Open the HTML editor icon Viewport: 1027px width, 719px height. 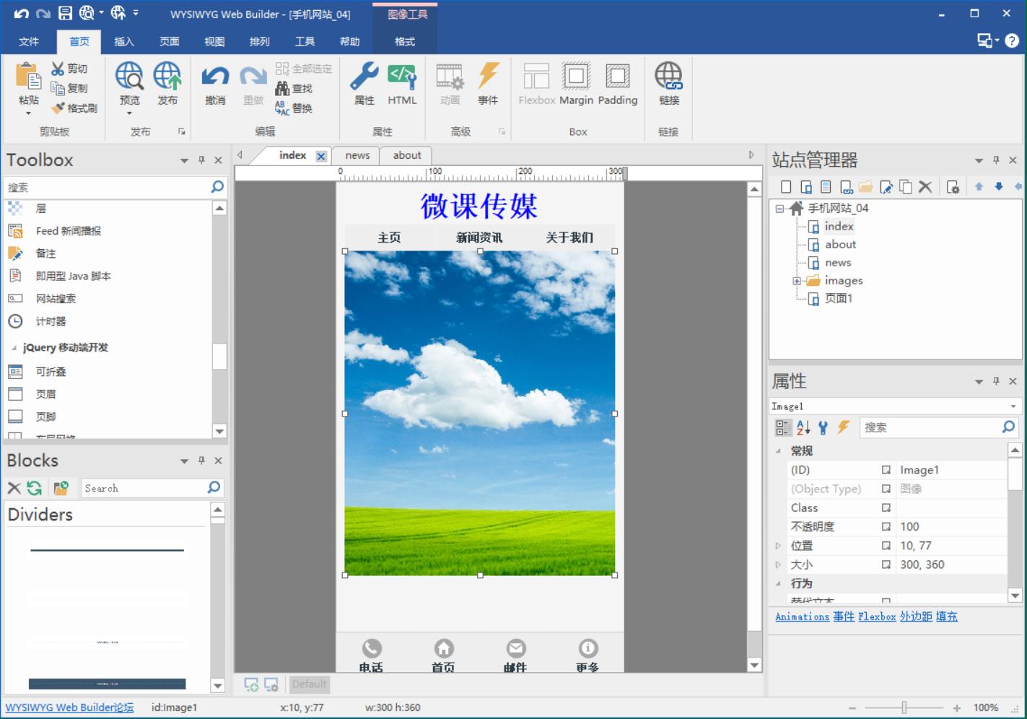(402, 77)
